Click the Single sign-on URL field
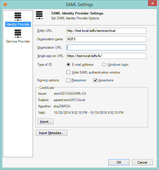Viewport: 159px width, 170px height. tap(106, 56)
